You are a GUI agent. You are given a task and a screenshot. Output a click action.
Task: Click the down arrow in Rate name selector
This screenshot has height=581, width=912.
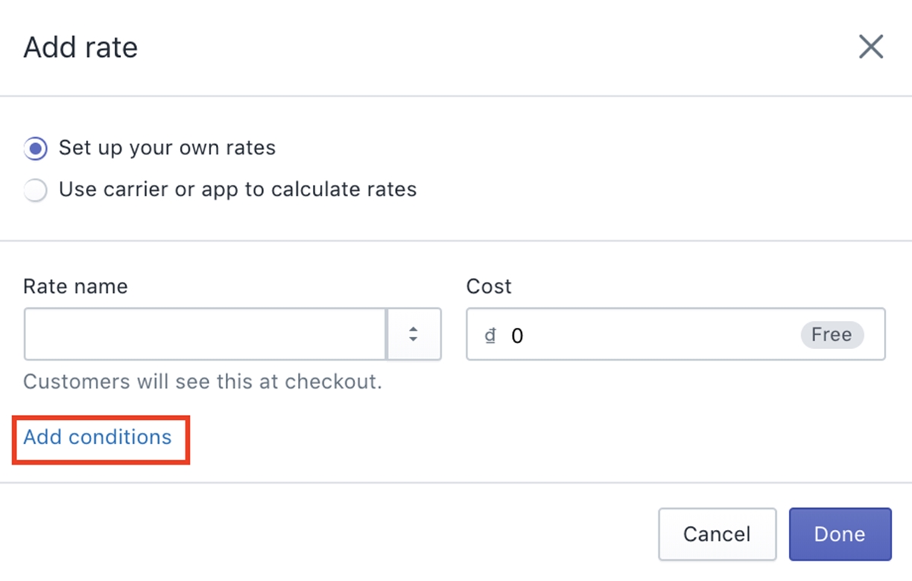(414, 338)
